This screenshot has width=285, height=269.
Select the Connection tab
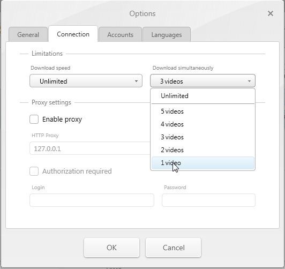pos(73,34)
